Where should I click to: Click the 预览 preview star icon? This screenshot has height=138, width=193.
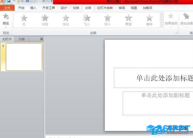click(6, 16)
